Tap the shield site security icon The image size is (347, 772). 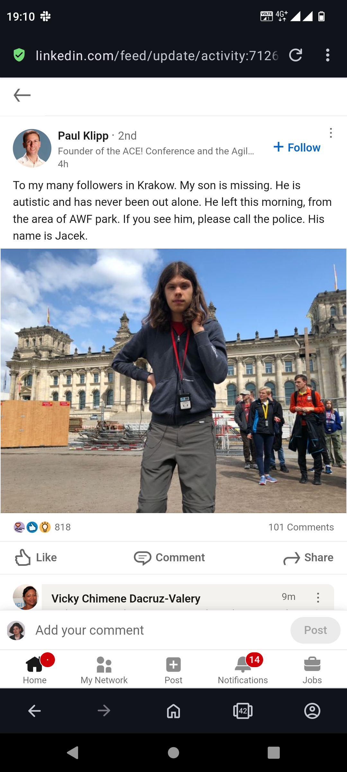pyautogui.click(x=19, y=55)
